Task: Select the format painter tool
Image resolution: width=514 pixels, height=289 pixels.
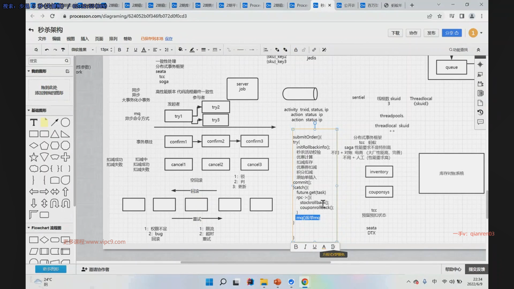Action: (x=63, y=50)
